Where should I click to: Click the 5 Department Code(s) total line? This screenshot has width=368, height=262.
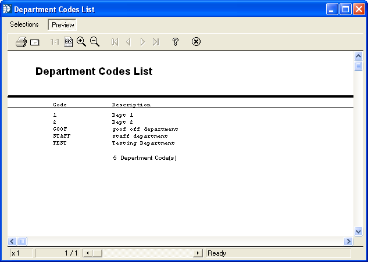(145, 158)
